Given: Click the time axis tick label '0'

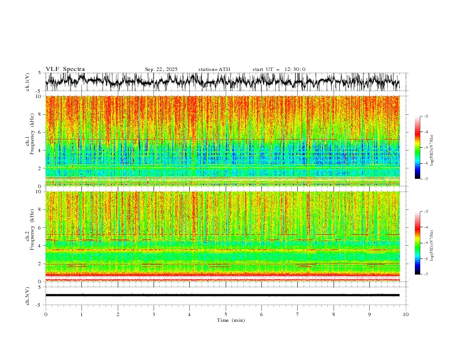Looking at the screenshot, I should click(x=46, y=314).
